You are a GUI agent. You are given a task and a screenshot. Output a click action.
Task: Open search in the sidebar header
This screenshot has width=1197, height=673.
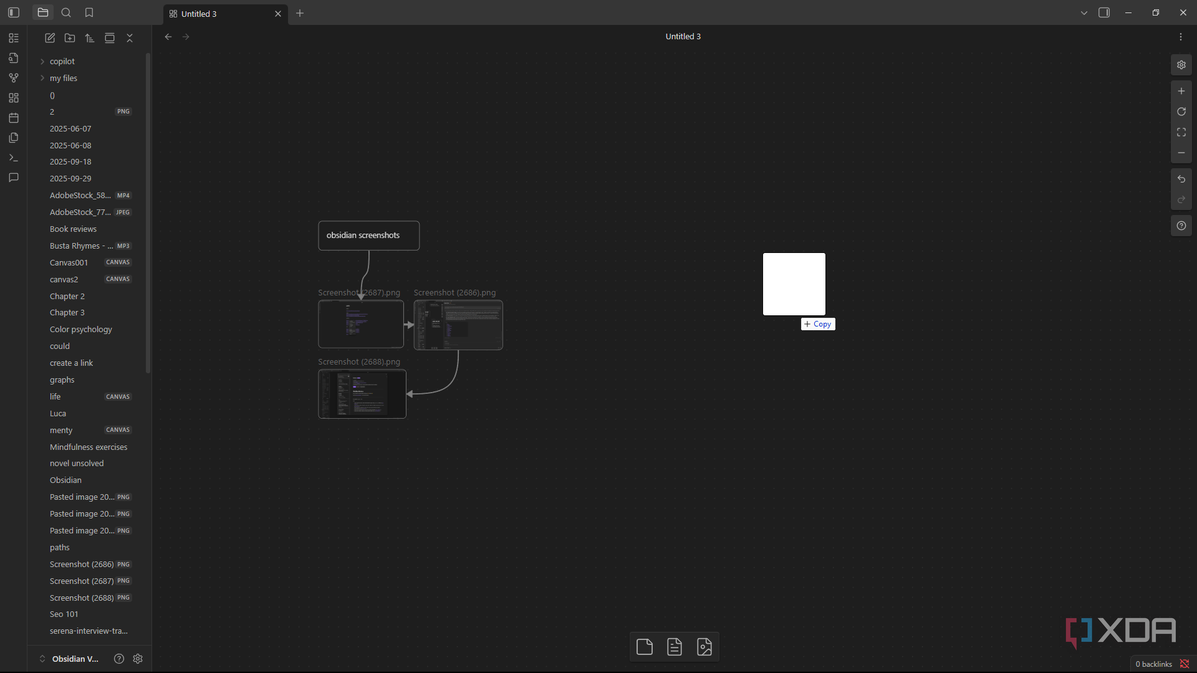(66, 12)
